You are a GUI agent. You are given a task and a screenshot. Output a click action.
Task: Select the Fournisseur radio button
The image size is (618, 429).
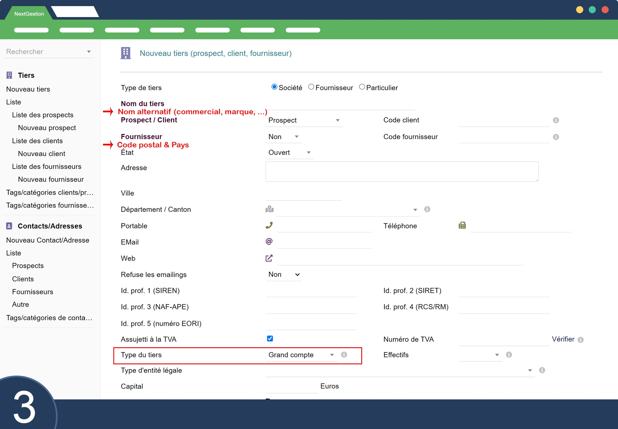311,87
